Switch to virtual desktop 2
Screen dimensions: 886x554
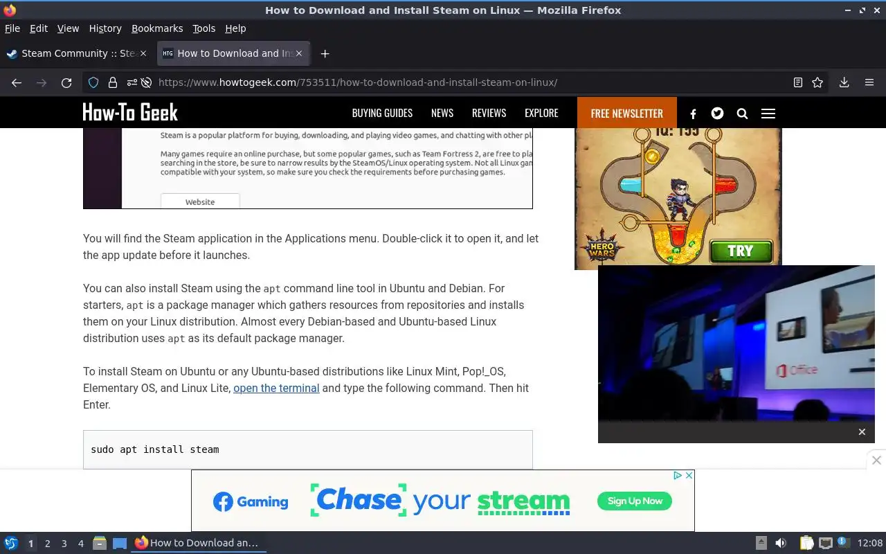(x=47, y=544)
